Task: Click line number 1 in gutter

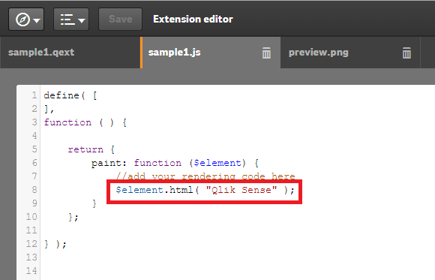Action: click(34, 95)
